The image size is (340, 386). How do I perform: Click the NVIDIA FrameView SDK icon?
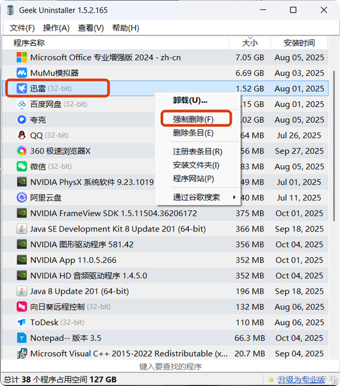coord(22,213)
